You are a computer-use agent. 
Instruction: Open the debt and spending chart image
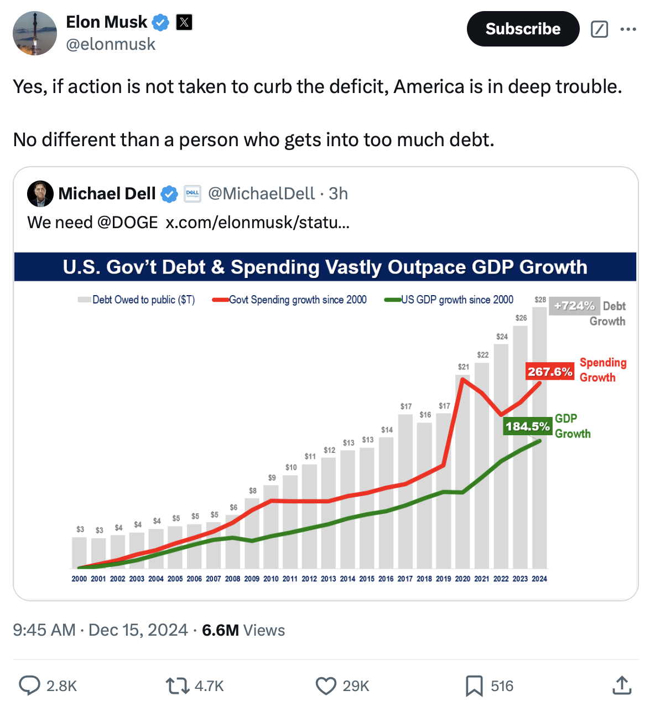click(325, 421)
